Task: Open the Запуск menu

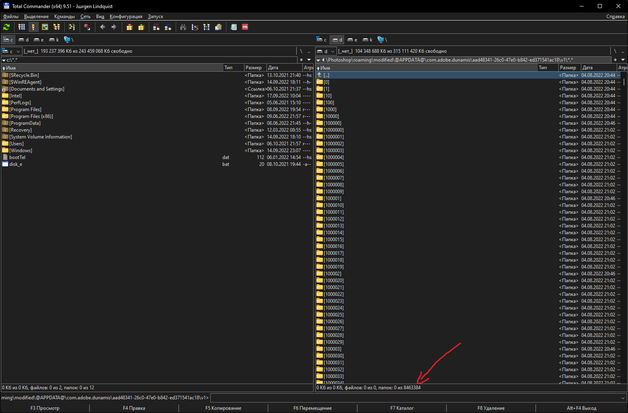Action: (156, 17)
